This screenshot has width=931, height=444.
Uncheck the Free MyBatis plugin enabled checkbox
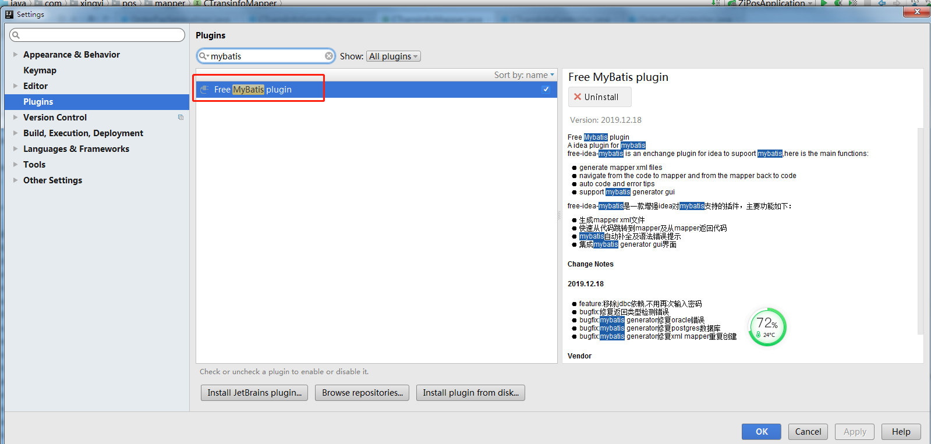point(546,89)
